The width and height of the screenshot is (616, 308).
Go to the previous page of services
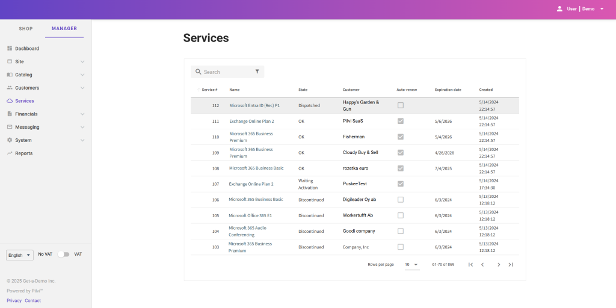click(x=482, y=265)
